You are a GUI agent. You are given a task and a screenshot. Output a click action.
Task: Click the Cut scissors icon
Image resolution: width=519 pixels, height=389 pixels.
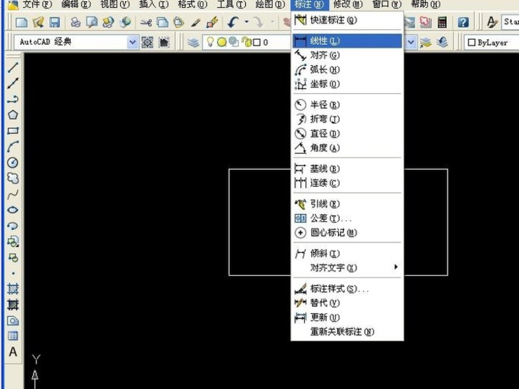click(145, 22)
